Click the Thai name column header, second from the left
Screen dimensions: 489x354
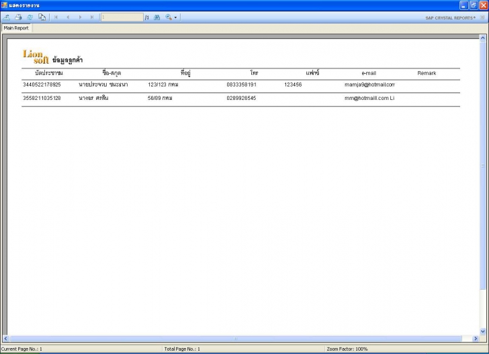point(112,73)
